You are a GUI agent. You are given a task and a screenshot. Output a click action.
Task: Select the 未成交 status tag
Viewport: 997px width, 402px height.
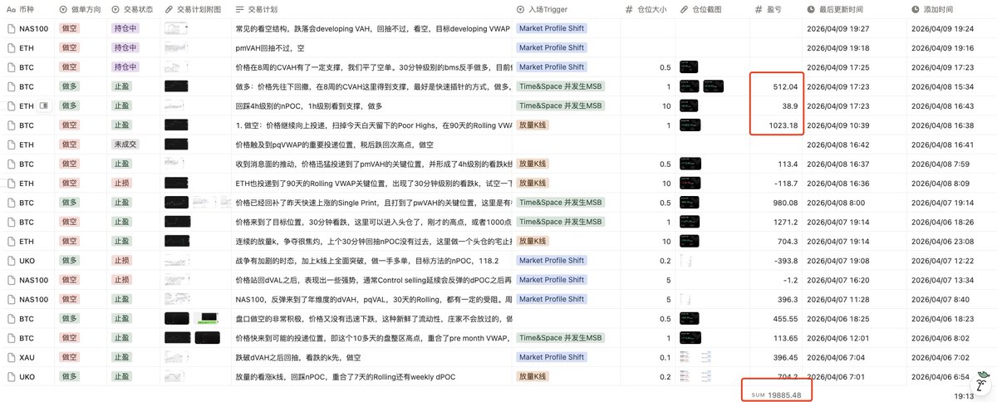125,145
